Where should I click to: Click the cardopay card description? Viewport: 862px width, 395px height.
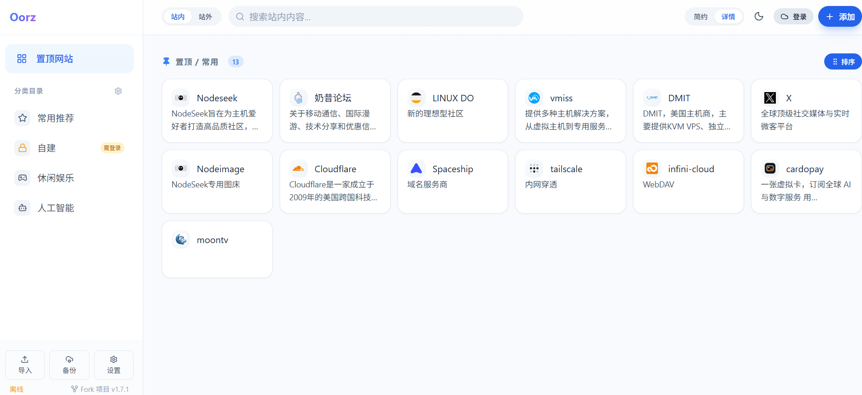coord(806,191)
